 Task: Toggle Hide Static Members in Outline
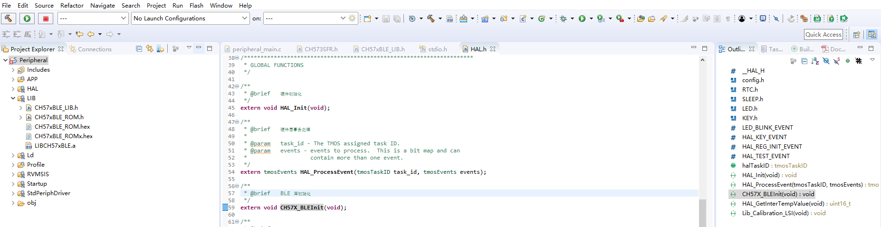coord(837,61)
